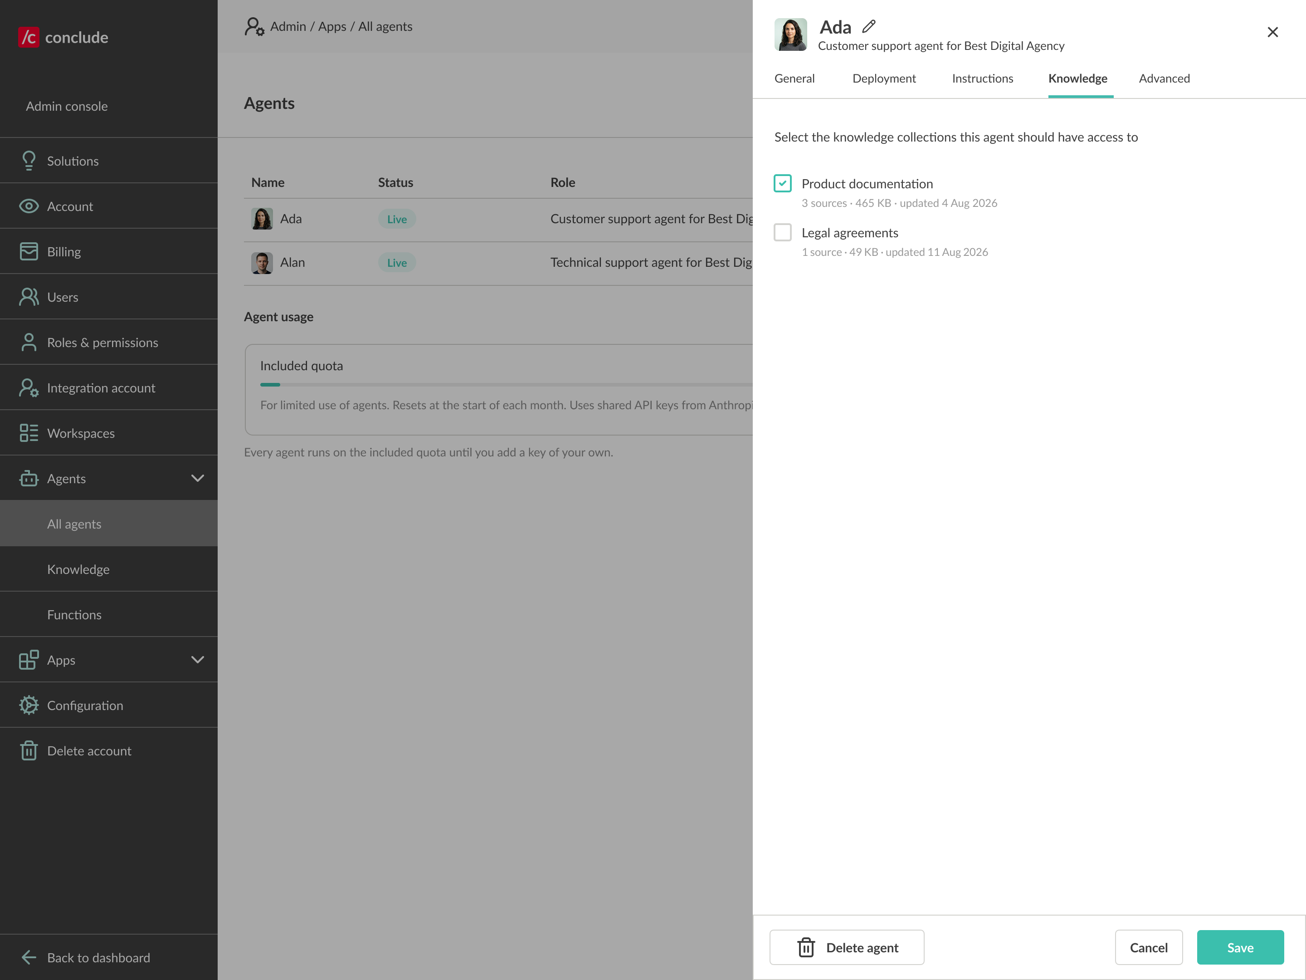Click 'Technical support agent' role cell
1306x980 pixels.
click(651, 262)
